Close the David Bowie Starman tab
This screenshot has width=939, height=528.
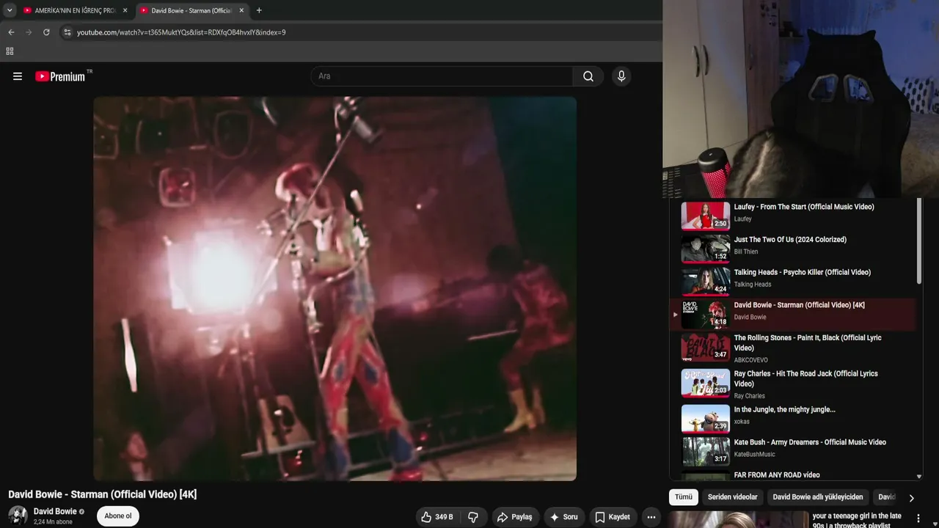pos(241,10)
